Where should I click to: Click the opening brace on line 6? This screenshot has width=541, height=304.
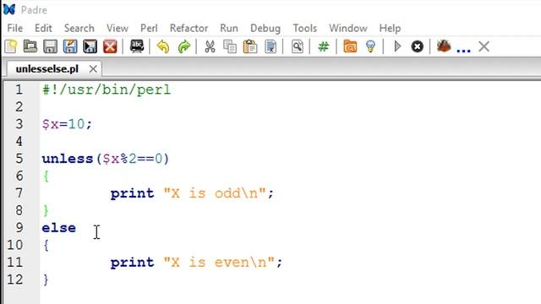pyautogui.click(x=46, y=176)
